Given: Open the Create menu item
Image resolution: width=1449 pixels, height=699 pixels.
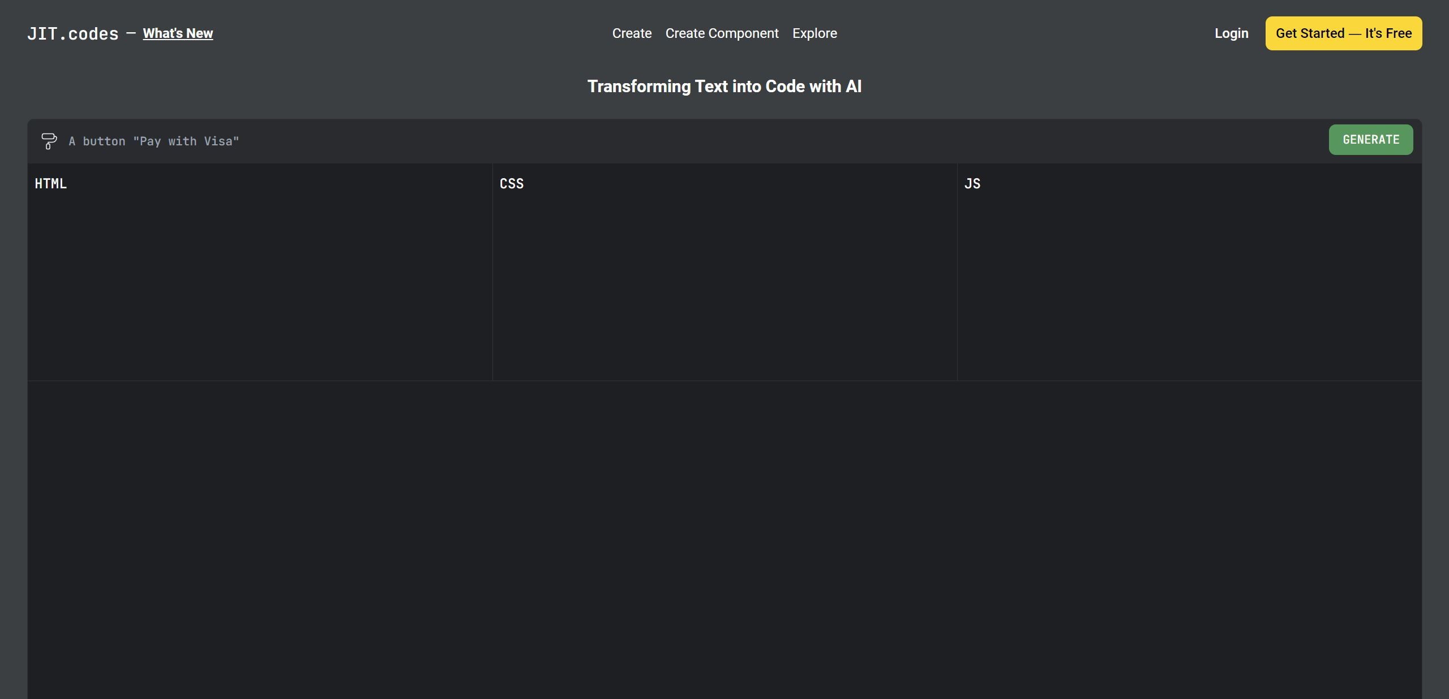Looking at the screenshot, I should pos(632,33).
